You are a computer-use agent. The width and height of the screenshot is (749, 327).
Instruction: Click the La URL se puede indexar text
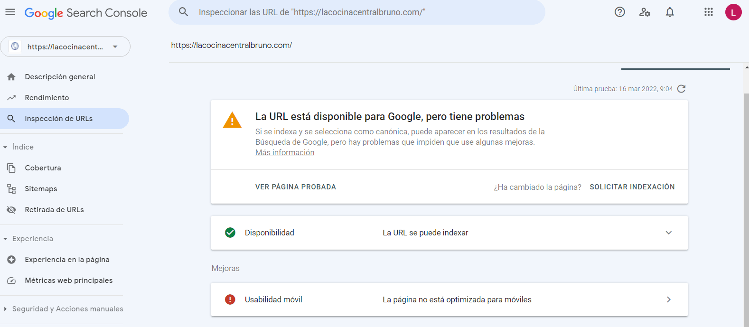click(x=426, y=233)
